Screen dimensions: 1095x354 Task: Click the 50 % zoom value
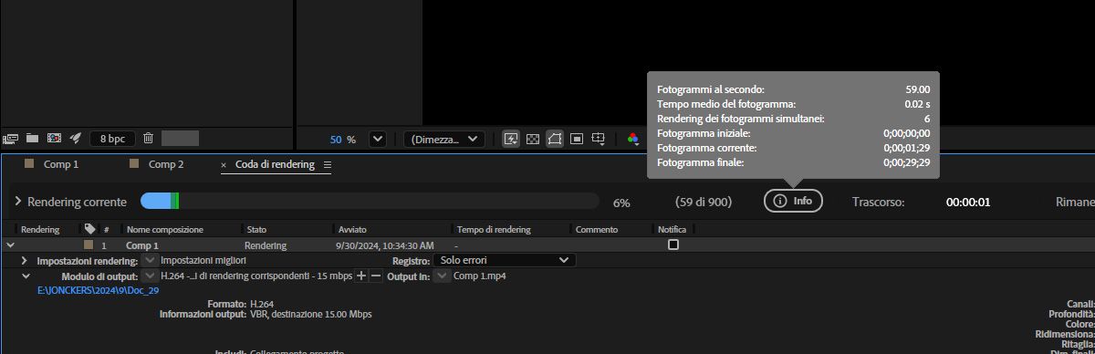(343, 140)
